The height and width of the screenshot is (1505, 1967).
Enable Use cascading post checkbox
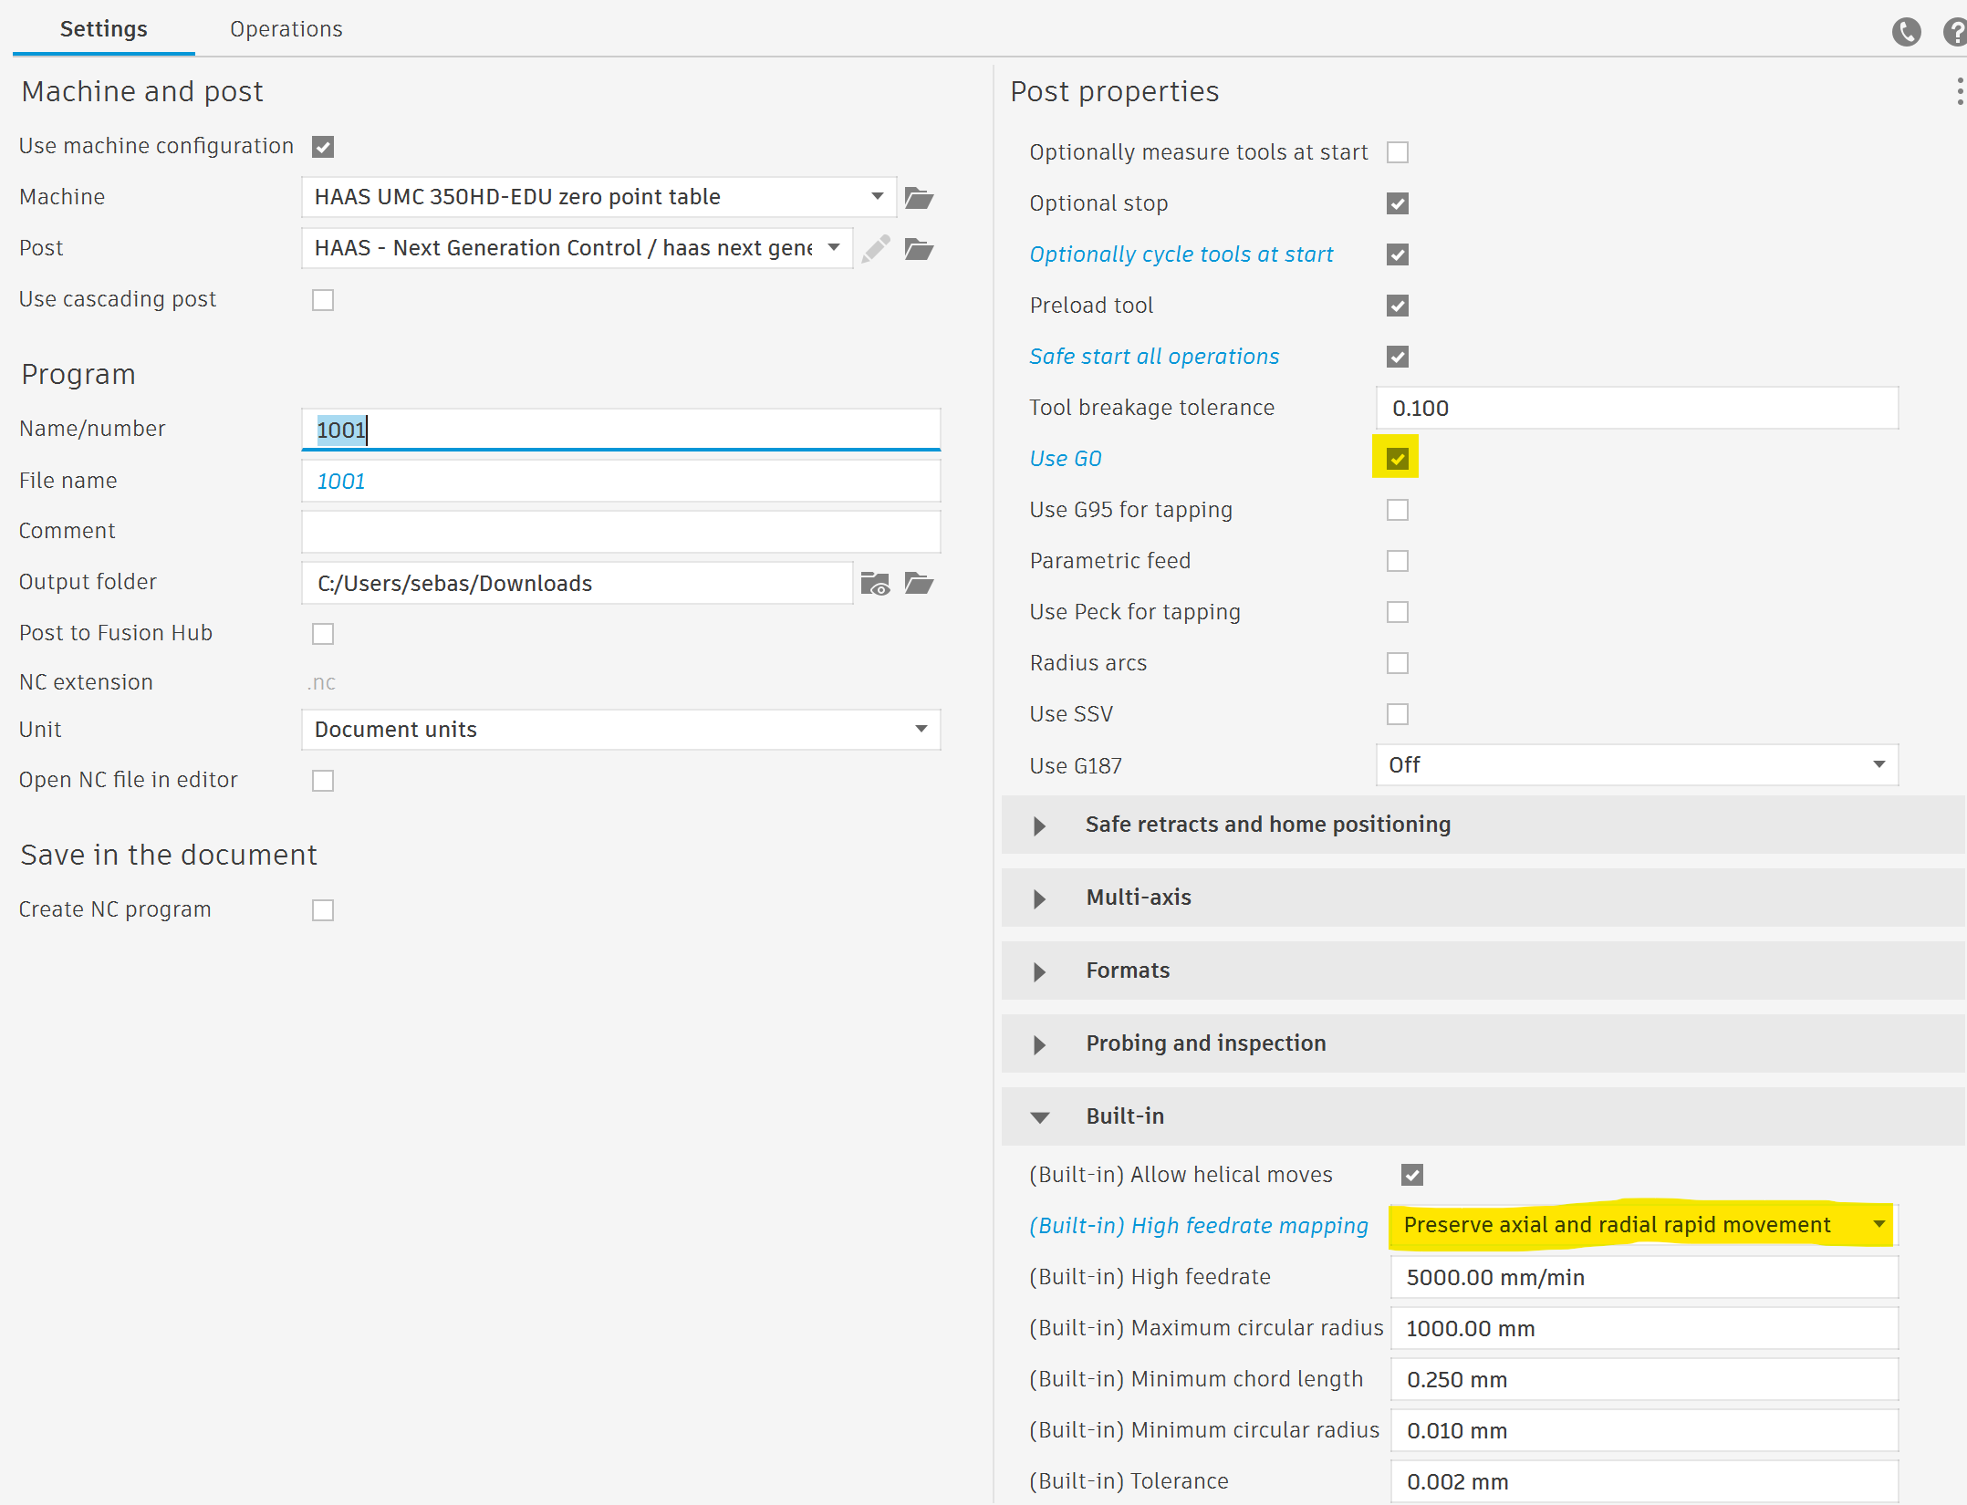[323, 300]
